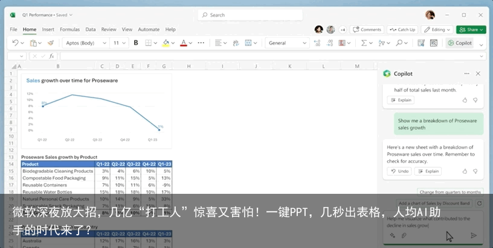Close the Copilot pane
The image size is (493, 248).
(478, 73)
